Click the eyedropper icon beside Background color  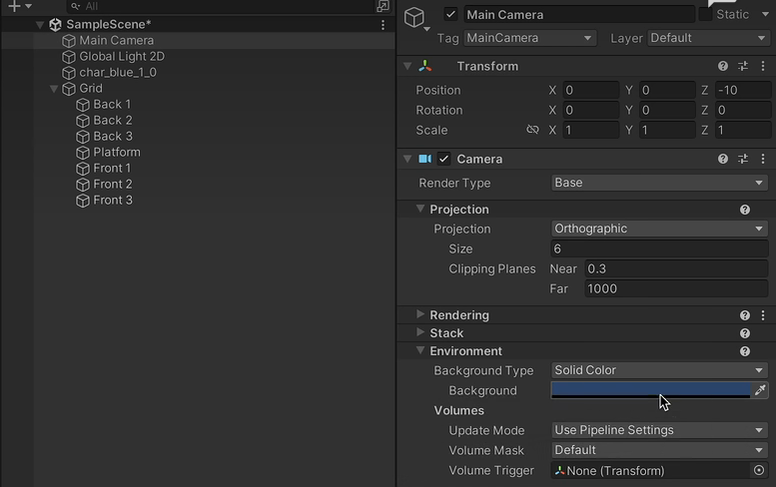pos(760,390)
